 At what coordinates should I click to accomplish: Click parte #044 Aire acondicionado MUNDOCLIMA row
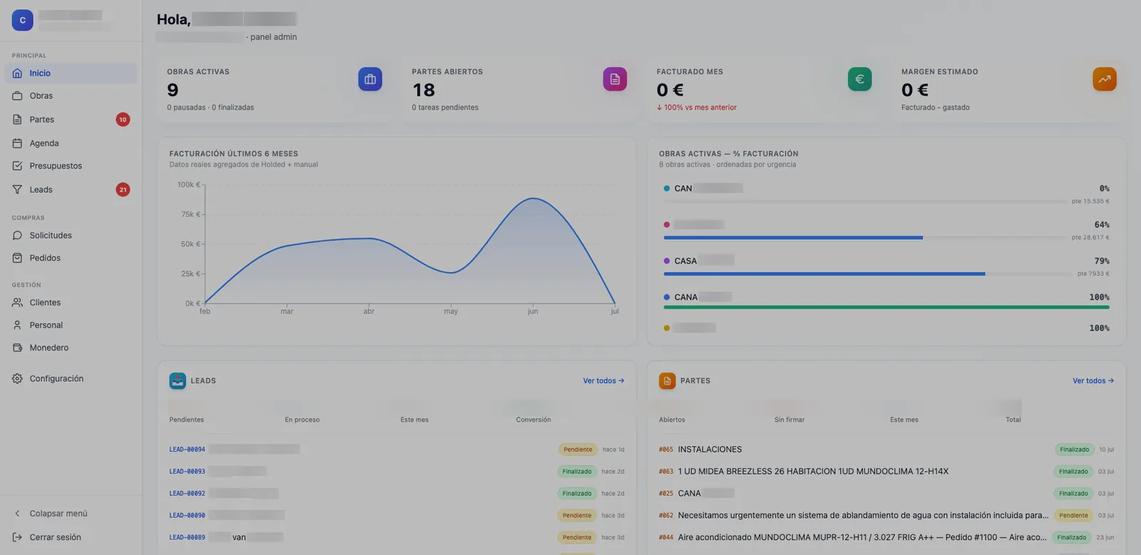click(886, 537)
